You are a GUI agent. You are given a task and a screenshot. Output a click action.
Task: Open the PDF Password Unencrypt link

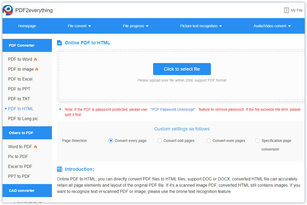[173, 109]
